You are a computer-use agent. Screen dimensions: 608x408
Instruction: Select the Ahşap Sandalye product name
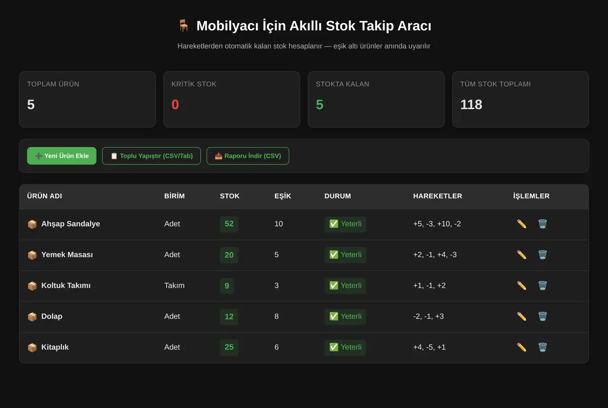pyautogui.click(x=70, y=224)
